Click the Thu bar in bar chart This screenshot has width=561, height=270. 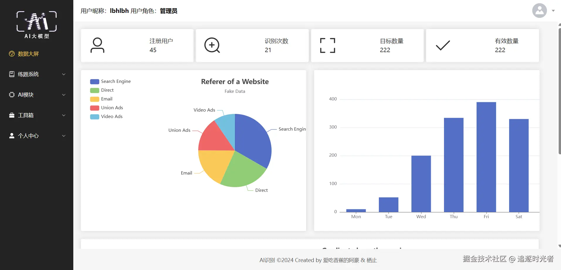(x=454, y=165)
